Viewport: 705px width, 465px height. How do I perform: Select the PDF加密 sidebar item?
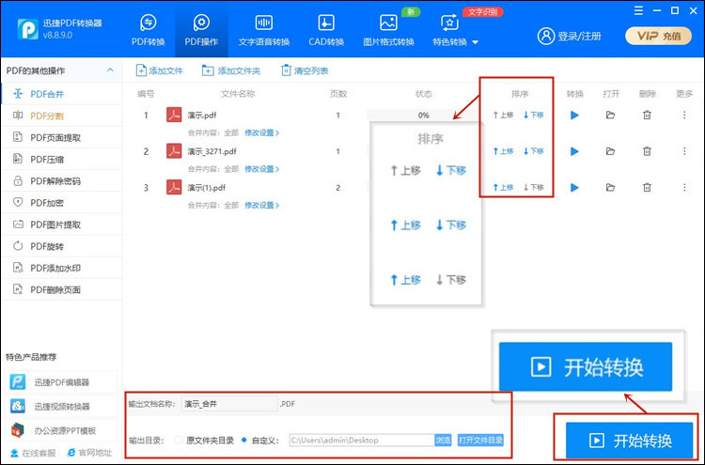point(55,202)
